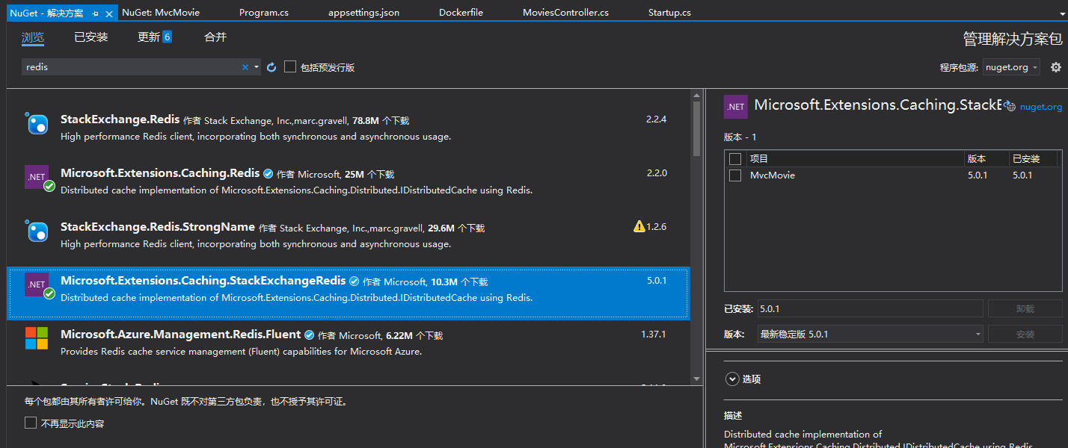Click the 已安装 column header in project table
The width and height of the screenshot is (1068, 448).
tap(1034, 158)
